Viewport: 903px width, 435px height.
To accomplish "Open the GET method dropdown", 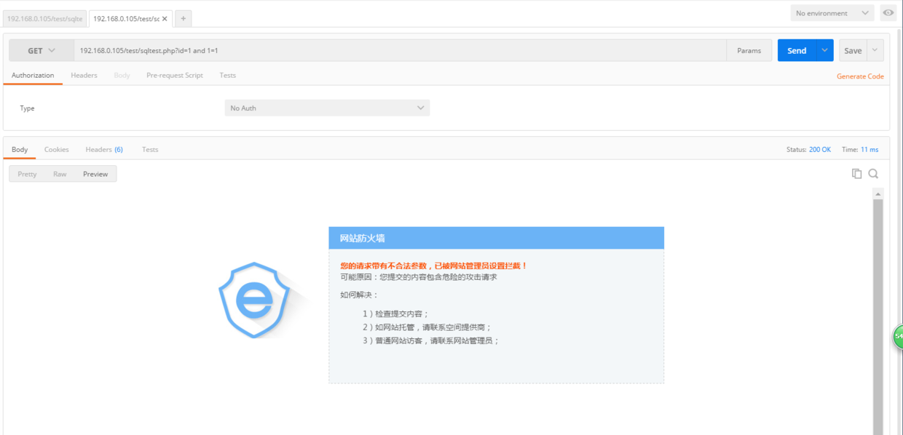I will [x=42, y=51].
